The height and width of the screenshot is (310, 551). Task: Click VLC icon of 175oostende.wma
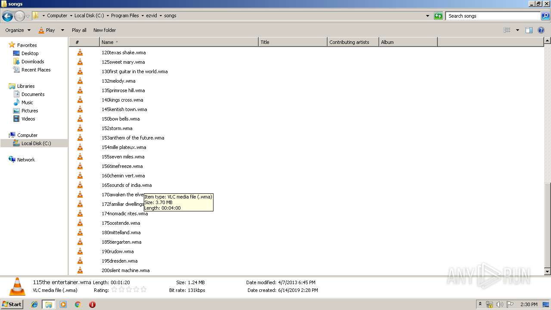coord(80,223)
